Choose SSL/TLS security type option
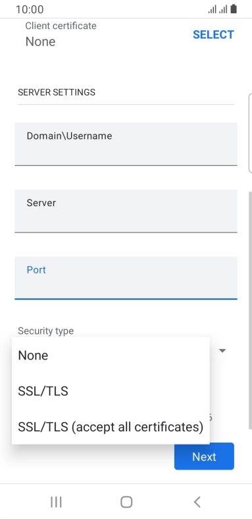Viewport: 252px width, 519px height. (x=111, y=391)
